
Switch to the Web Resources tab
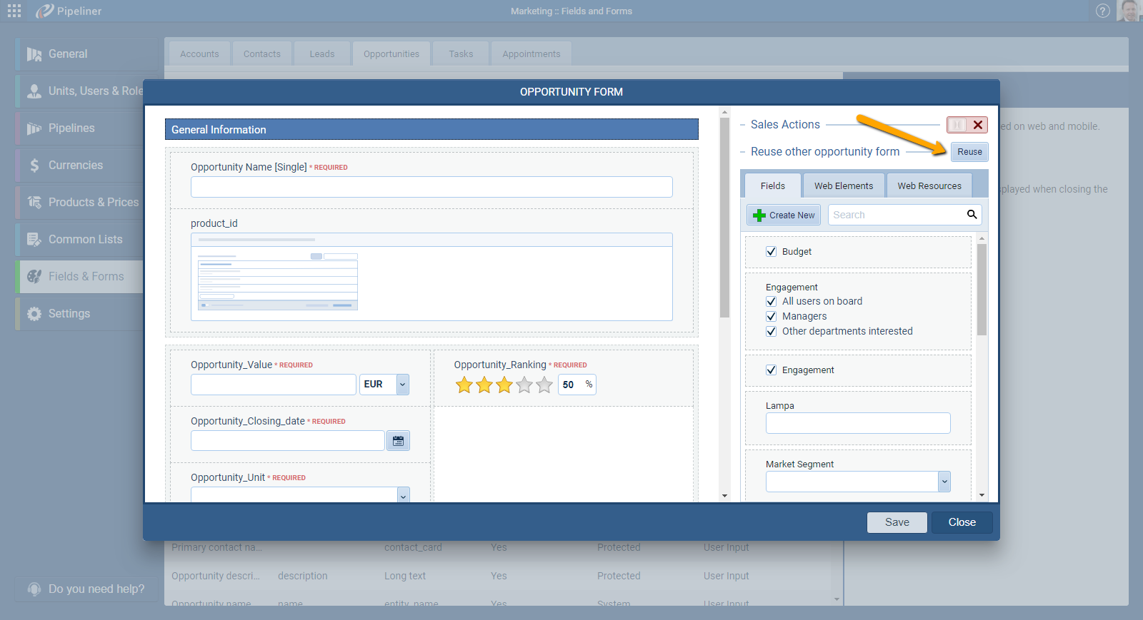pos(929,186)
